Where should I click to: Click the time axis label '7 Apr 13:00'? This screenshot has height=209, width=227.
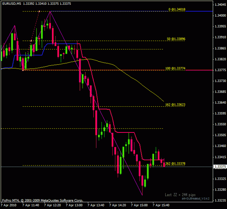coord(74,205)
